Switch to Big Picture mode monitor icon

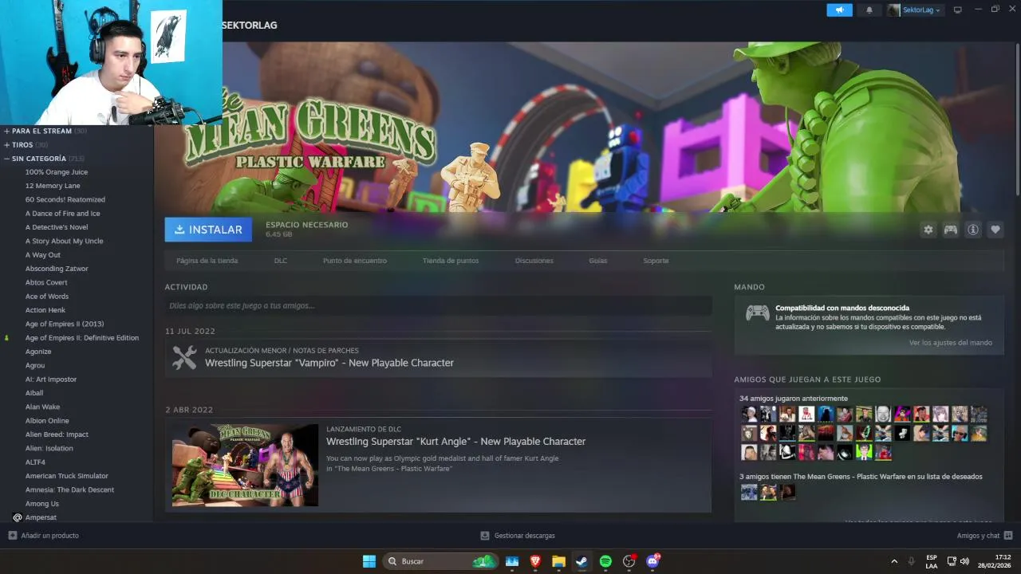coord(958,10)
